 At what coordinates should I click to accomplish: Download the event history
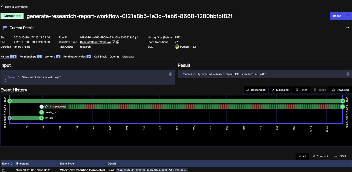[340, 90]
